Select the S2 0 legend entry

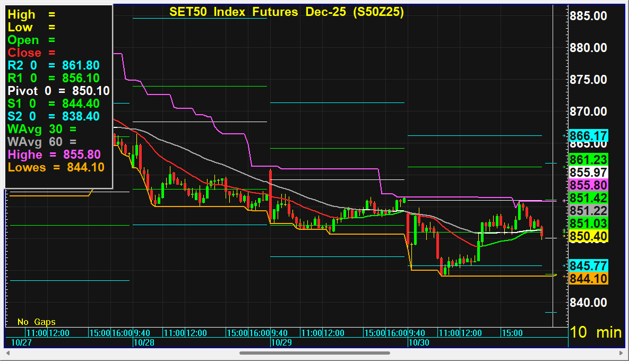point(53,116)
